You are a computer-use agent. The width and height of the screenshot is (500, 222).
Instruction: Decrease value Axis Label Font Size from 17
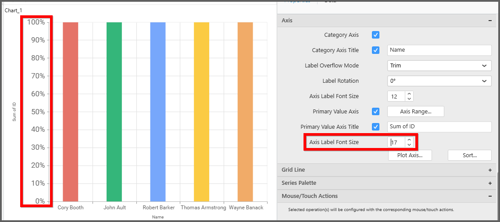click(409, 145)
